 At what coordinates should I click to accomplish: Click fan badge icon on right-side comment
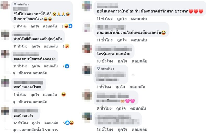click(x=98, y=68)
